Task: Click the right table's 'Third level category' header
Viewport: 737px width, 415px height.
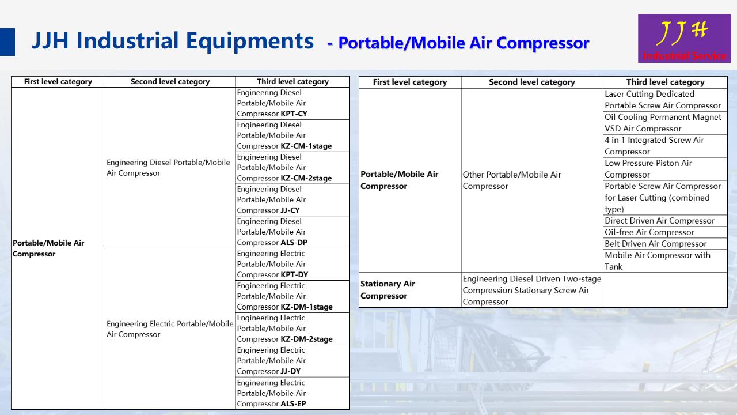Action: 665,82
